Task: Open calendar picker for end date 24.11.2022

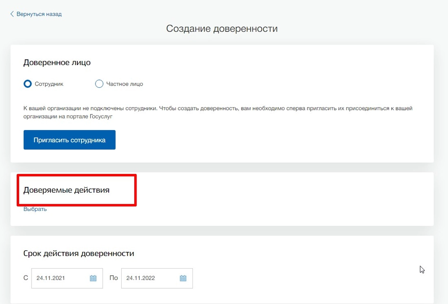Action: point(183,278)
